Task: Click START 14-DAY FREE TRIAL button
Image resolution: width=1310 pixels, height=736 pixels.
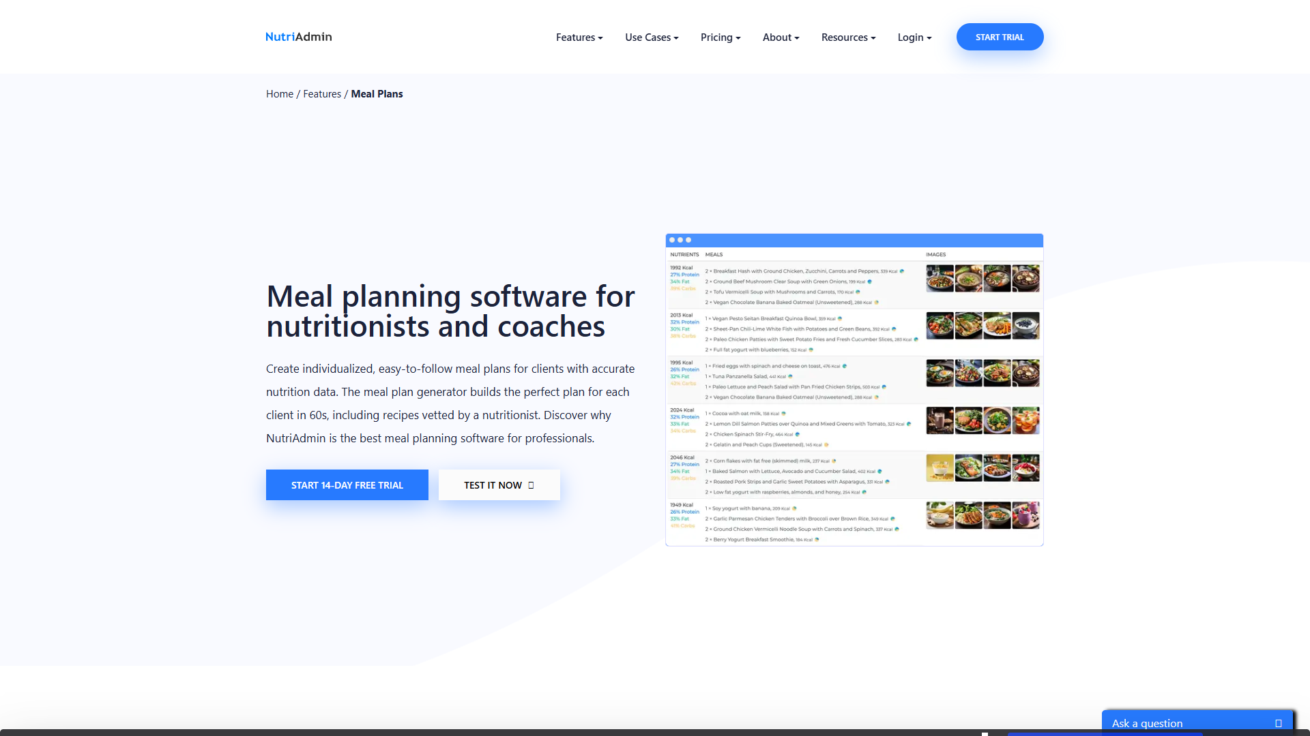Action: 347,485
